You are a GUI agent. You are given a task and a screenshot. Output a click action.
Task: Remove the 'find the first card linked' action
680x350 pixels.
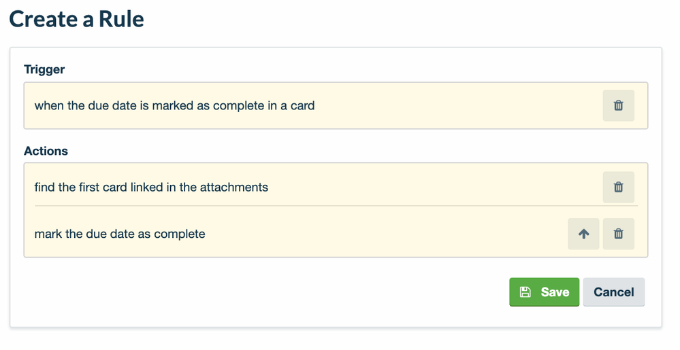pyautogui.click(x=618, y=187)
